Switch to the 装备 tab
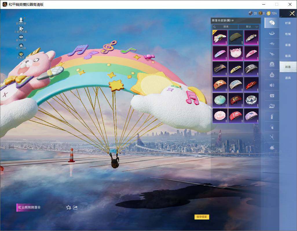 point(288,45)
